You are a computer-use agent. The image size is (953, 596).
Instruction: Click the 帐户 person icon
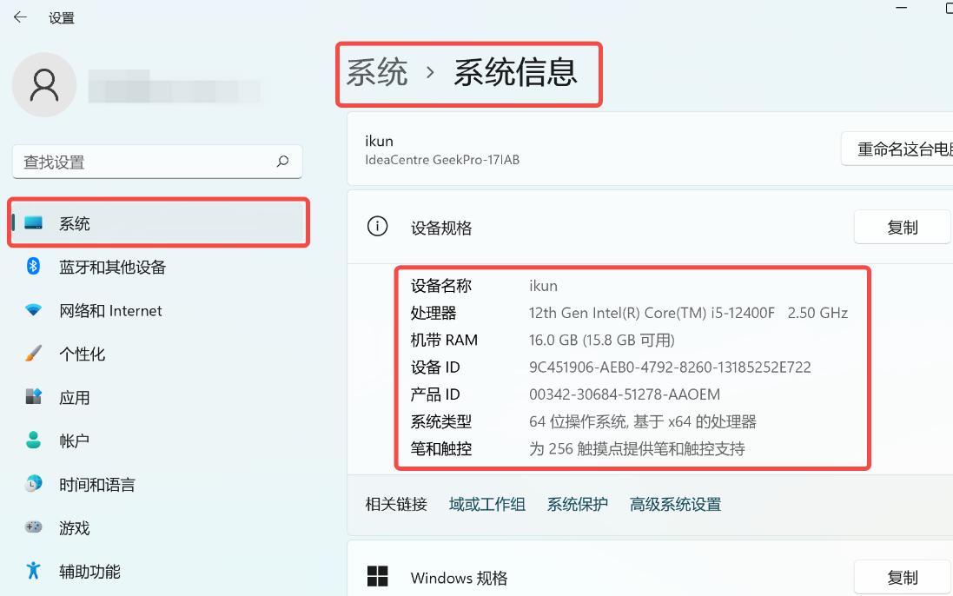coord(33,440)
